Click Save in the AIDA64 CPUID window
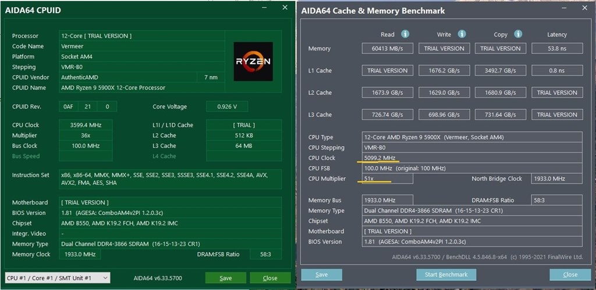596x290 pixels. point(226,278)
